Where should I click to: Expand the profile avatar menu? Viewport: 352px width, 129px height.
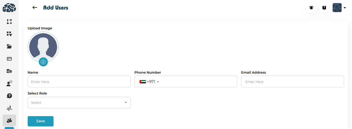click(339, 8)
